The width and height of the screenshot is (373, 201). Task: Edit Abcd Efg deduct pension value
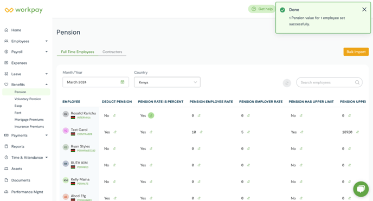115,198
